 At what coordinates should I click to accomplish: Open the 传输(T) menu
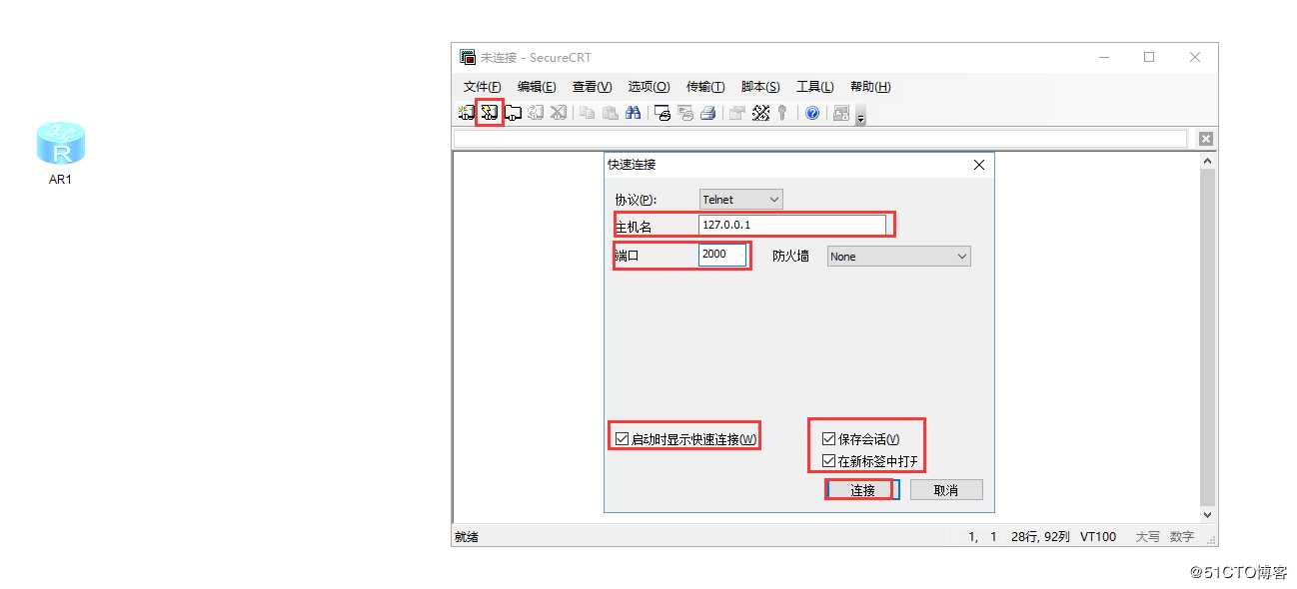pos(705,87)
